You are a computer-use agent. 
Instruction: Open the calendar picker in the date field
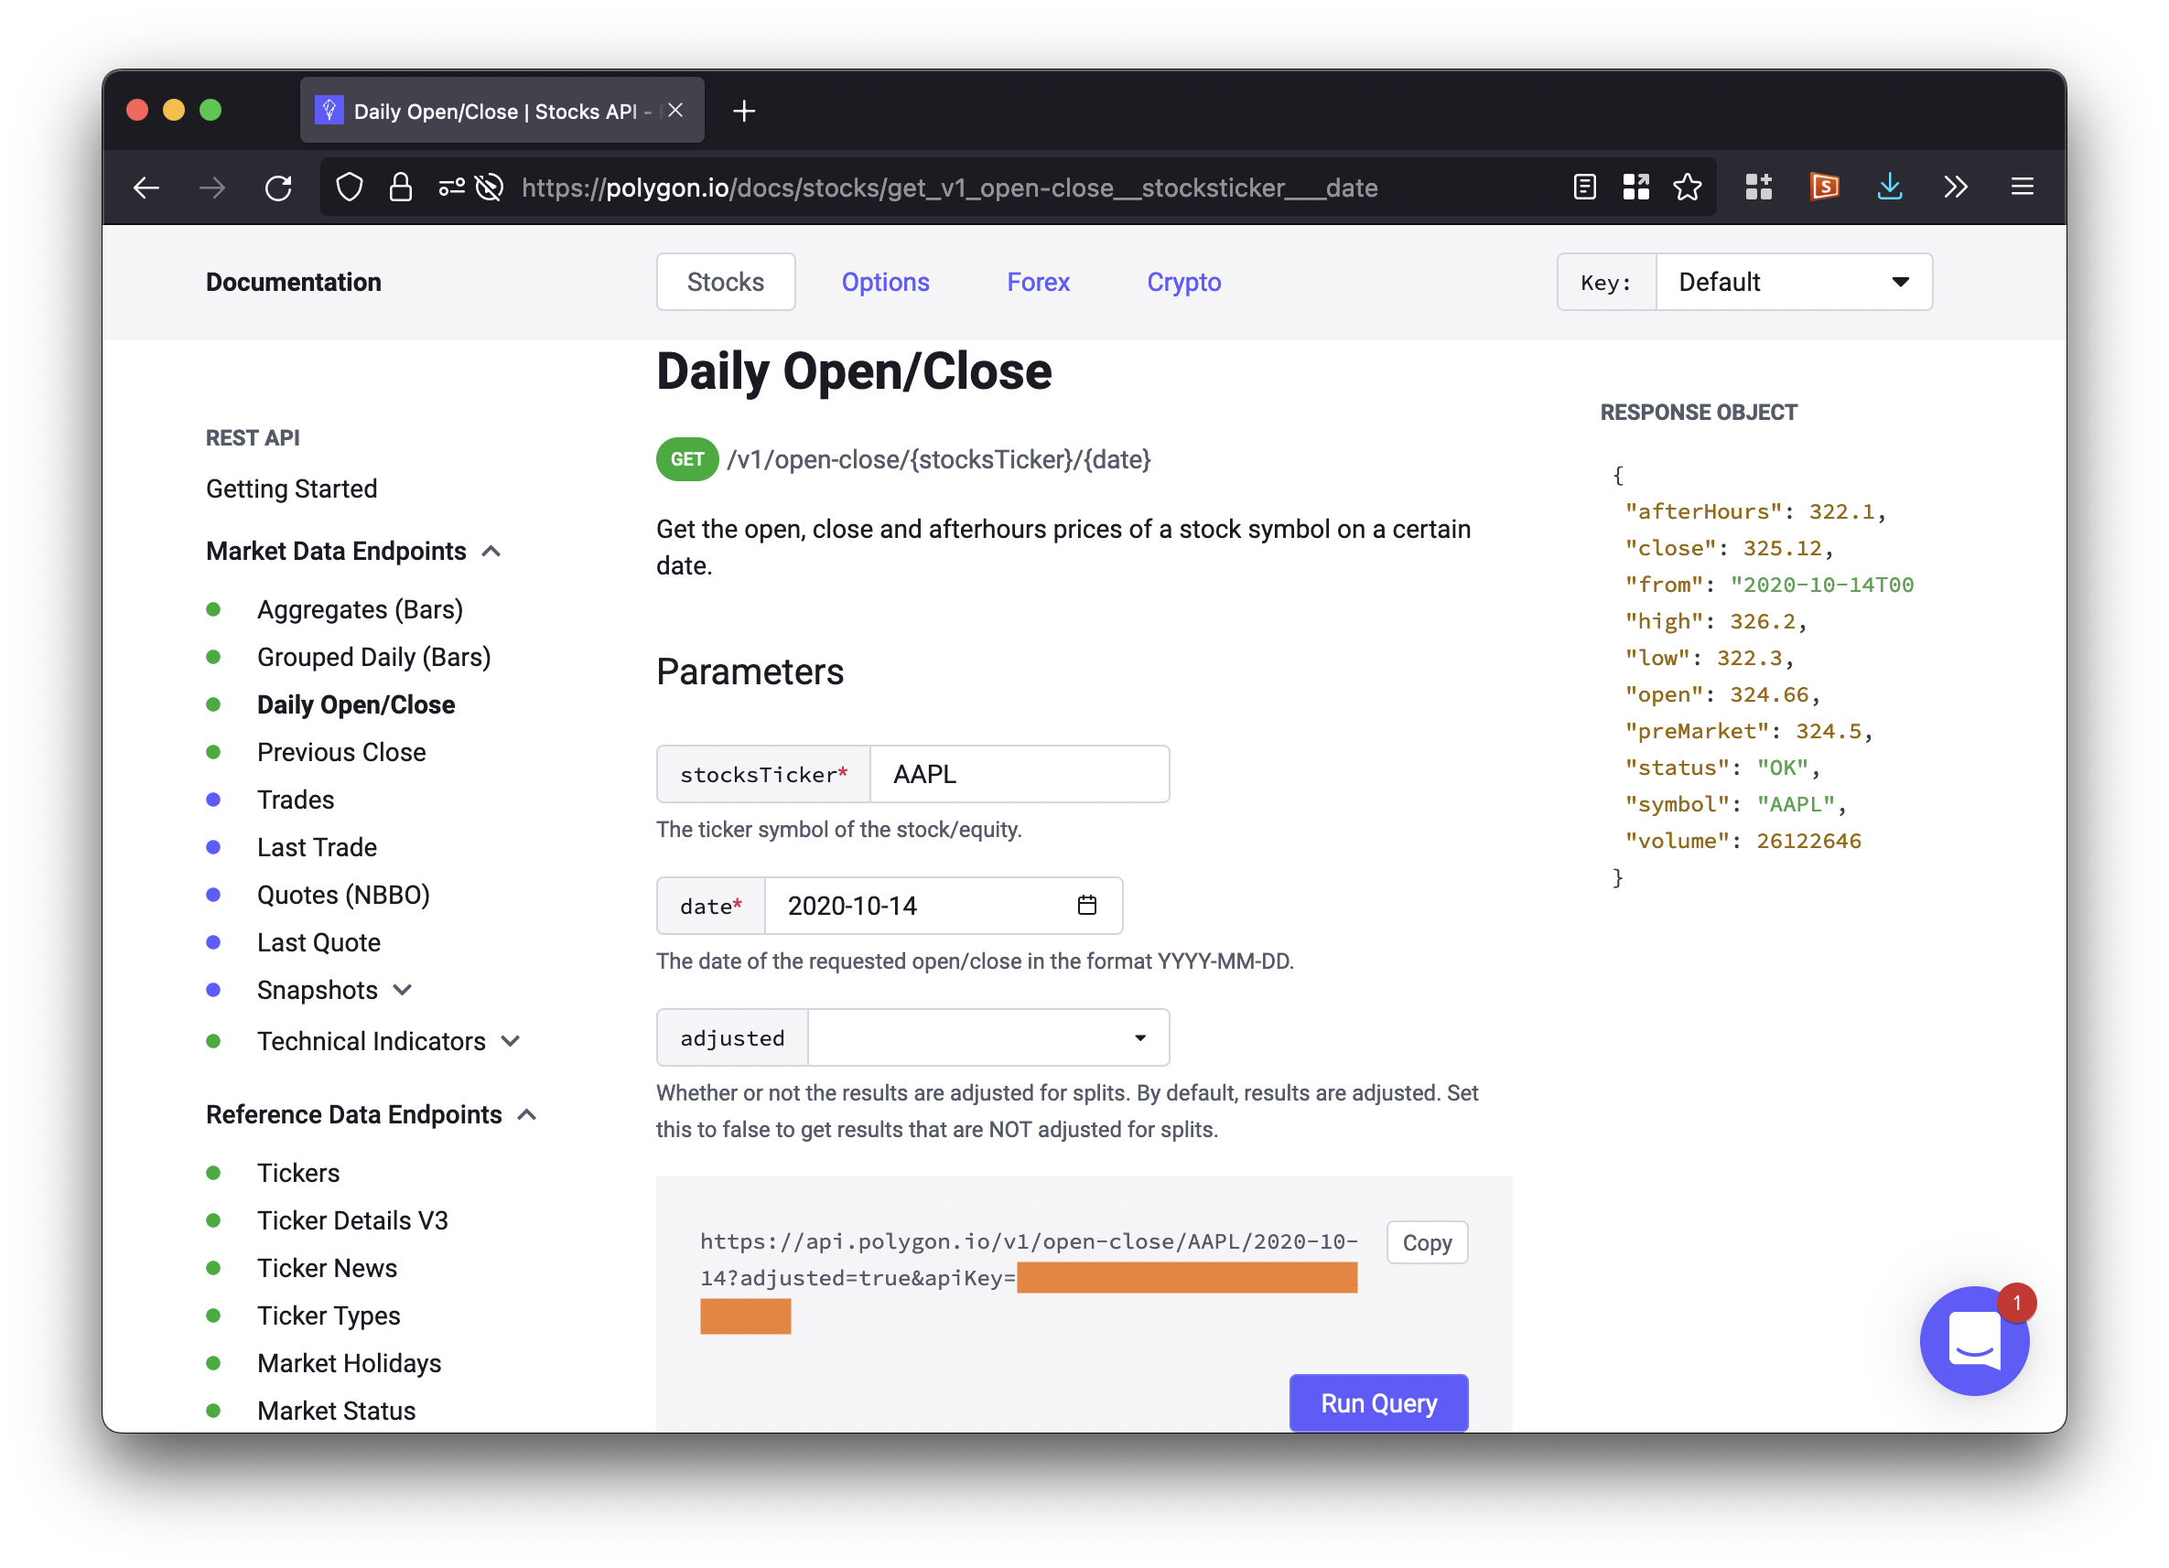coord(1086,906)
